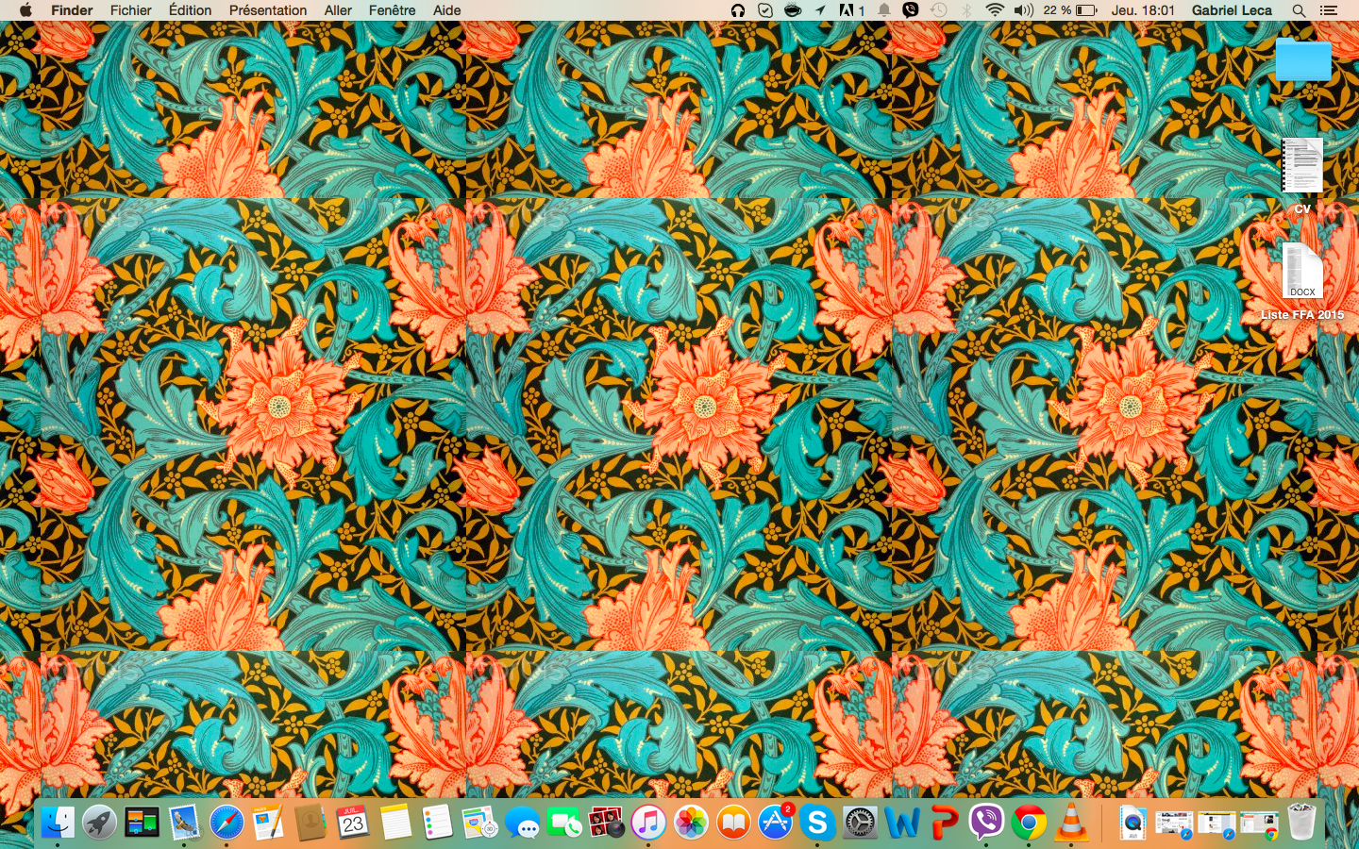
Task: Open App Store with badge 2
Action: click(775, 823)
